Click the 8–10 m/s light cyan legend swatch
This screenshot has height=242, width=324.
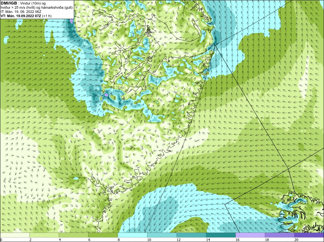(133, 235)
